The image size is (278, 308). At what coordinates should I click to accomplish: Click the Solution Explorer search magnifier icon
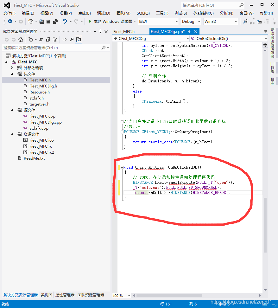[x=104, y=48]
